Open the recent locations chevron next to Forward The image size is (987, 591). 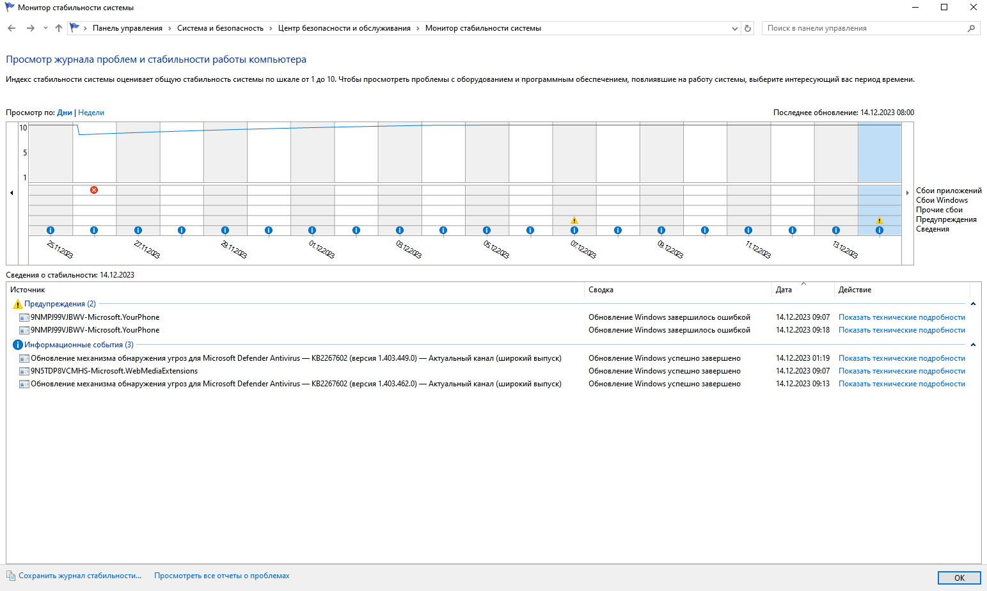pyautogui.click(x=45, y=28)
